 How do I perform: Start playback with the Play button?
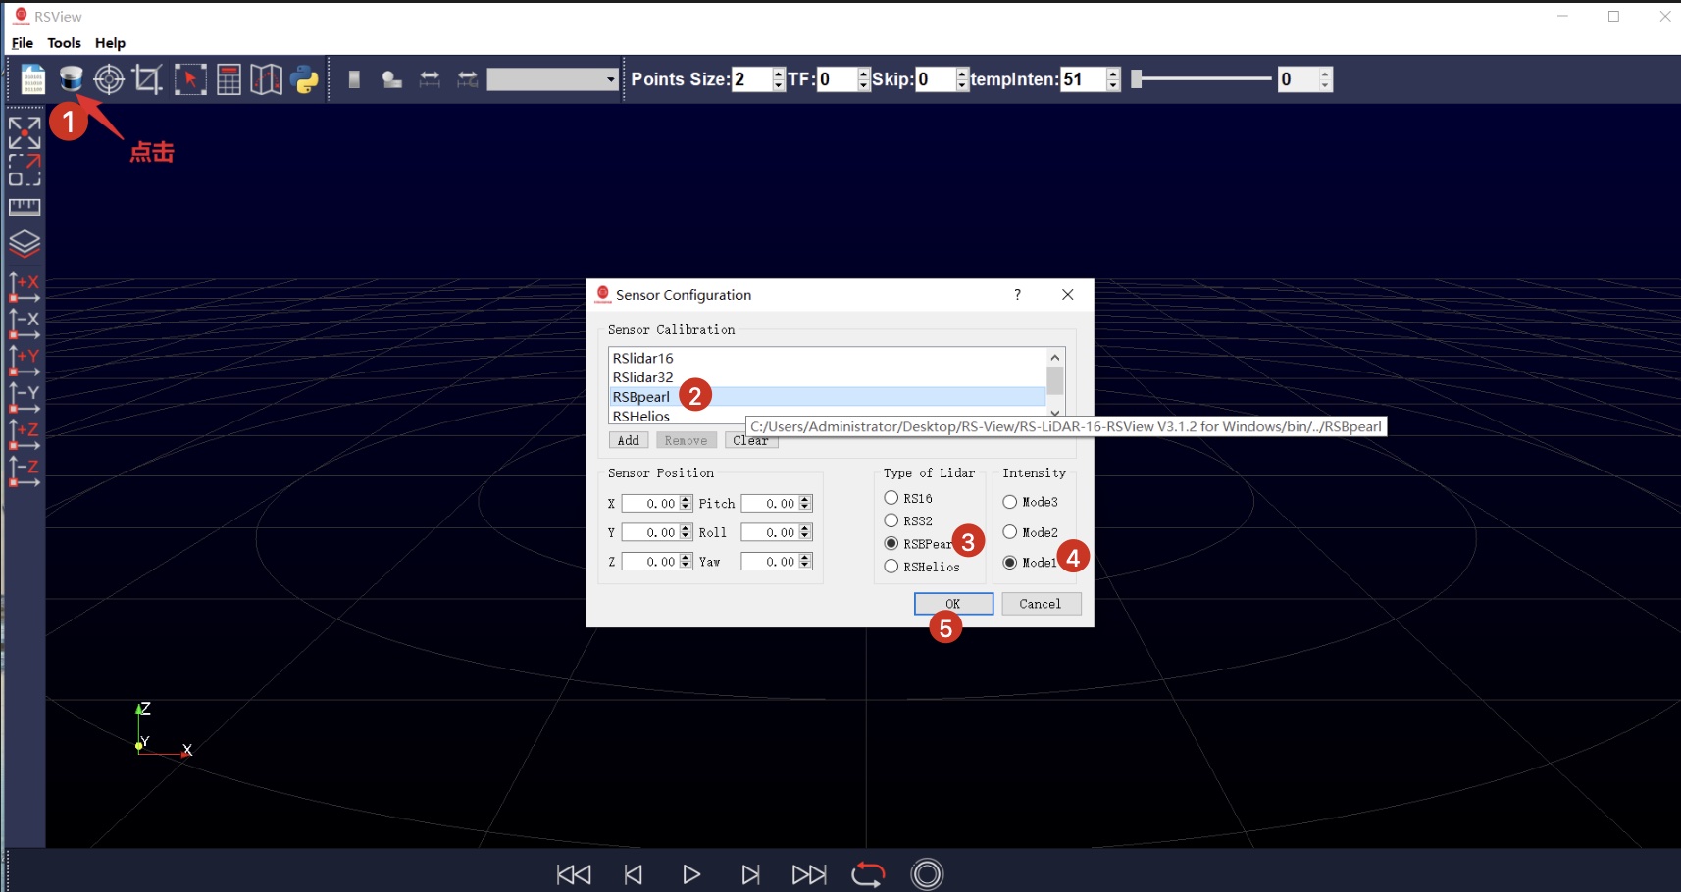[691, 874]
